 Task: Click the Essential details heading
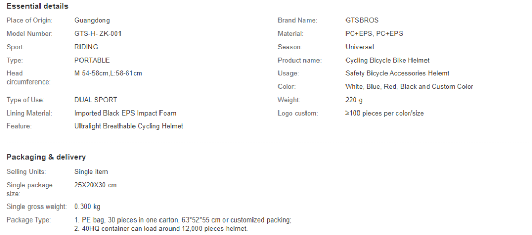click(x=37, y=6)
